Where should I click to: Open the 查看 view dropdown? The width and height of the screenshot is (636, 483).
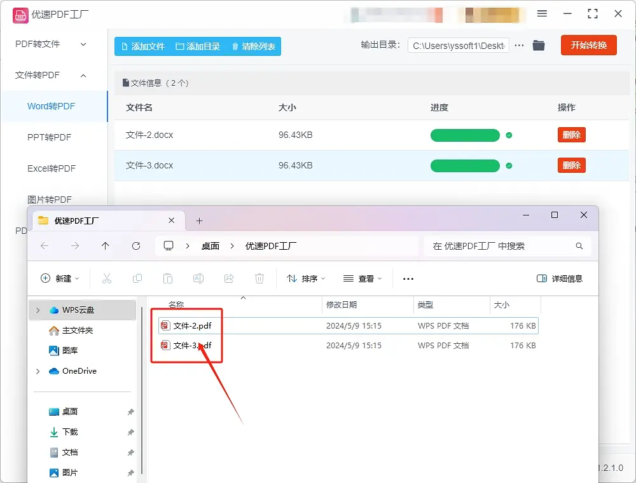[363, 279]
